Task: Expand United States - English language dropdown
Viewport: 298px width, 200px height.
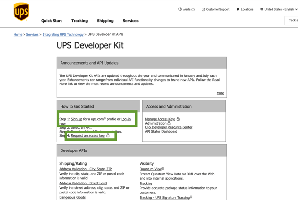Action: (296, 9)
